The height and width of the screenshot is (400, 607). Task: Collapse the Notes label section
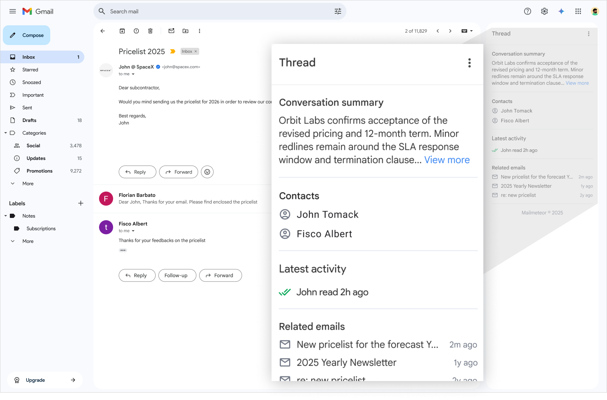(6, 216)
